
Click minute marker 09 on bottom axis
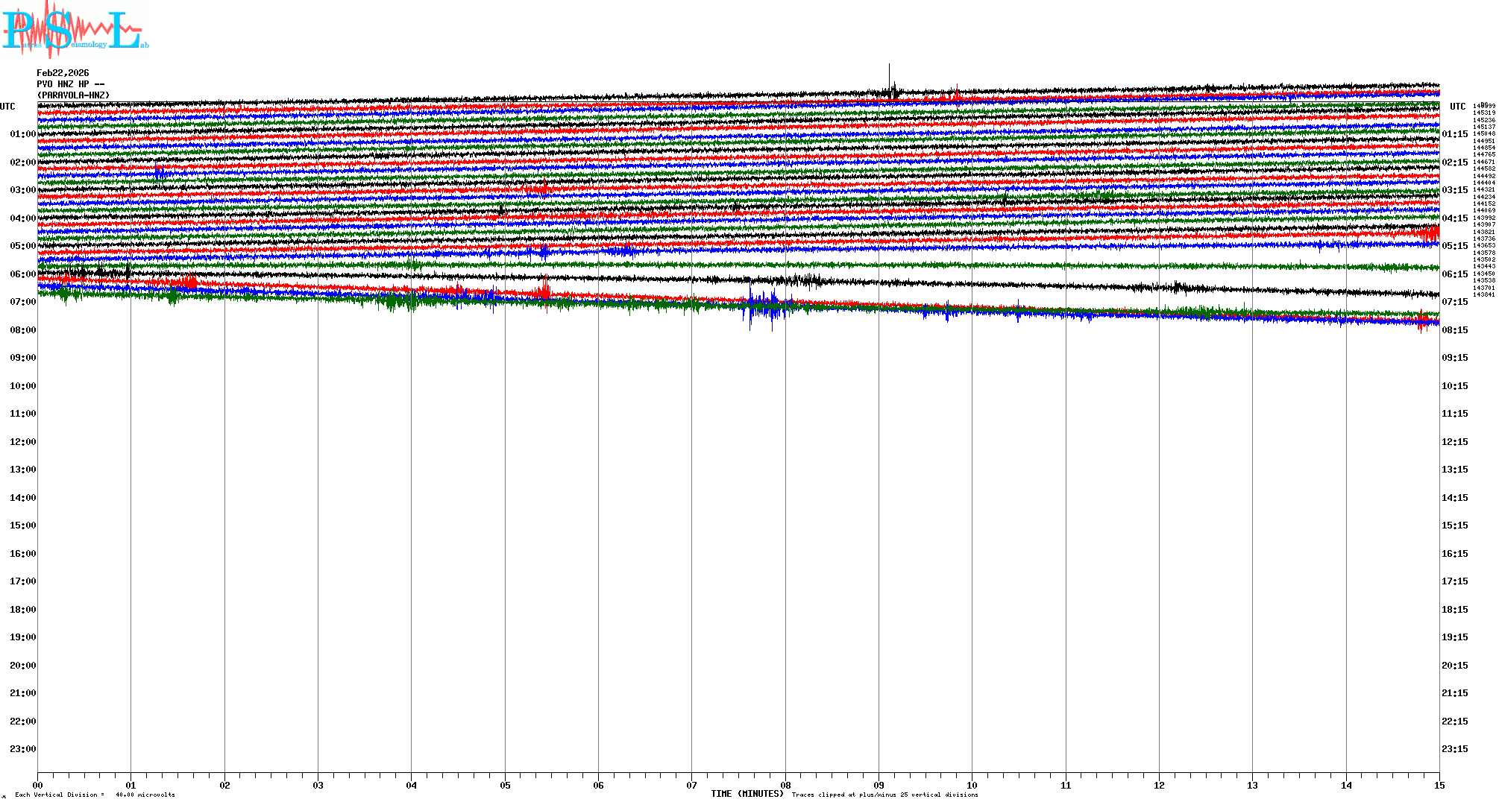coord(879,785)
